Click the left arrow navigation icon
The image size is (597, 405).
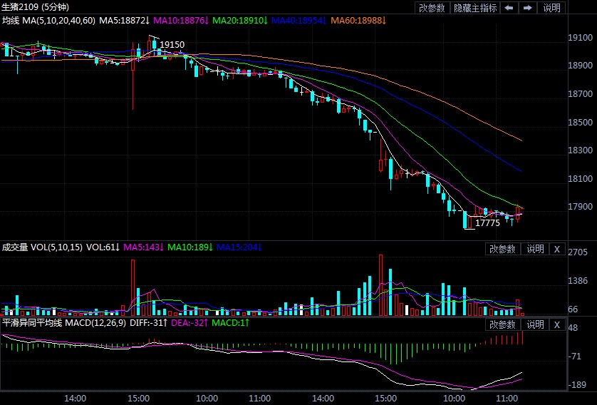(509, 8)
